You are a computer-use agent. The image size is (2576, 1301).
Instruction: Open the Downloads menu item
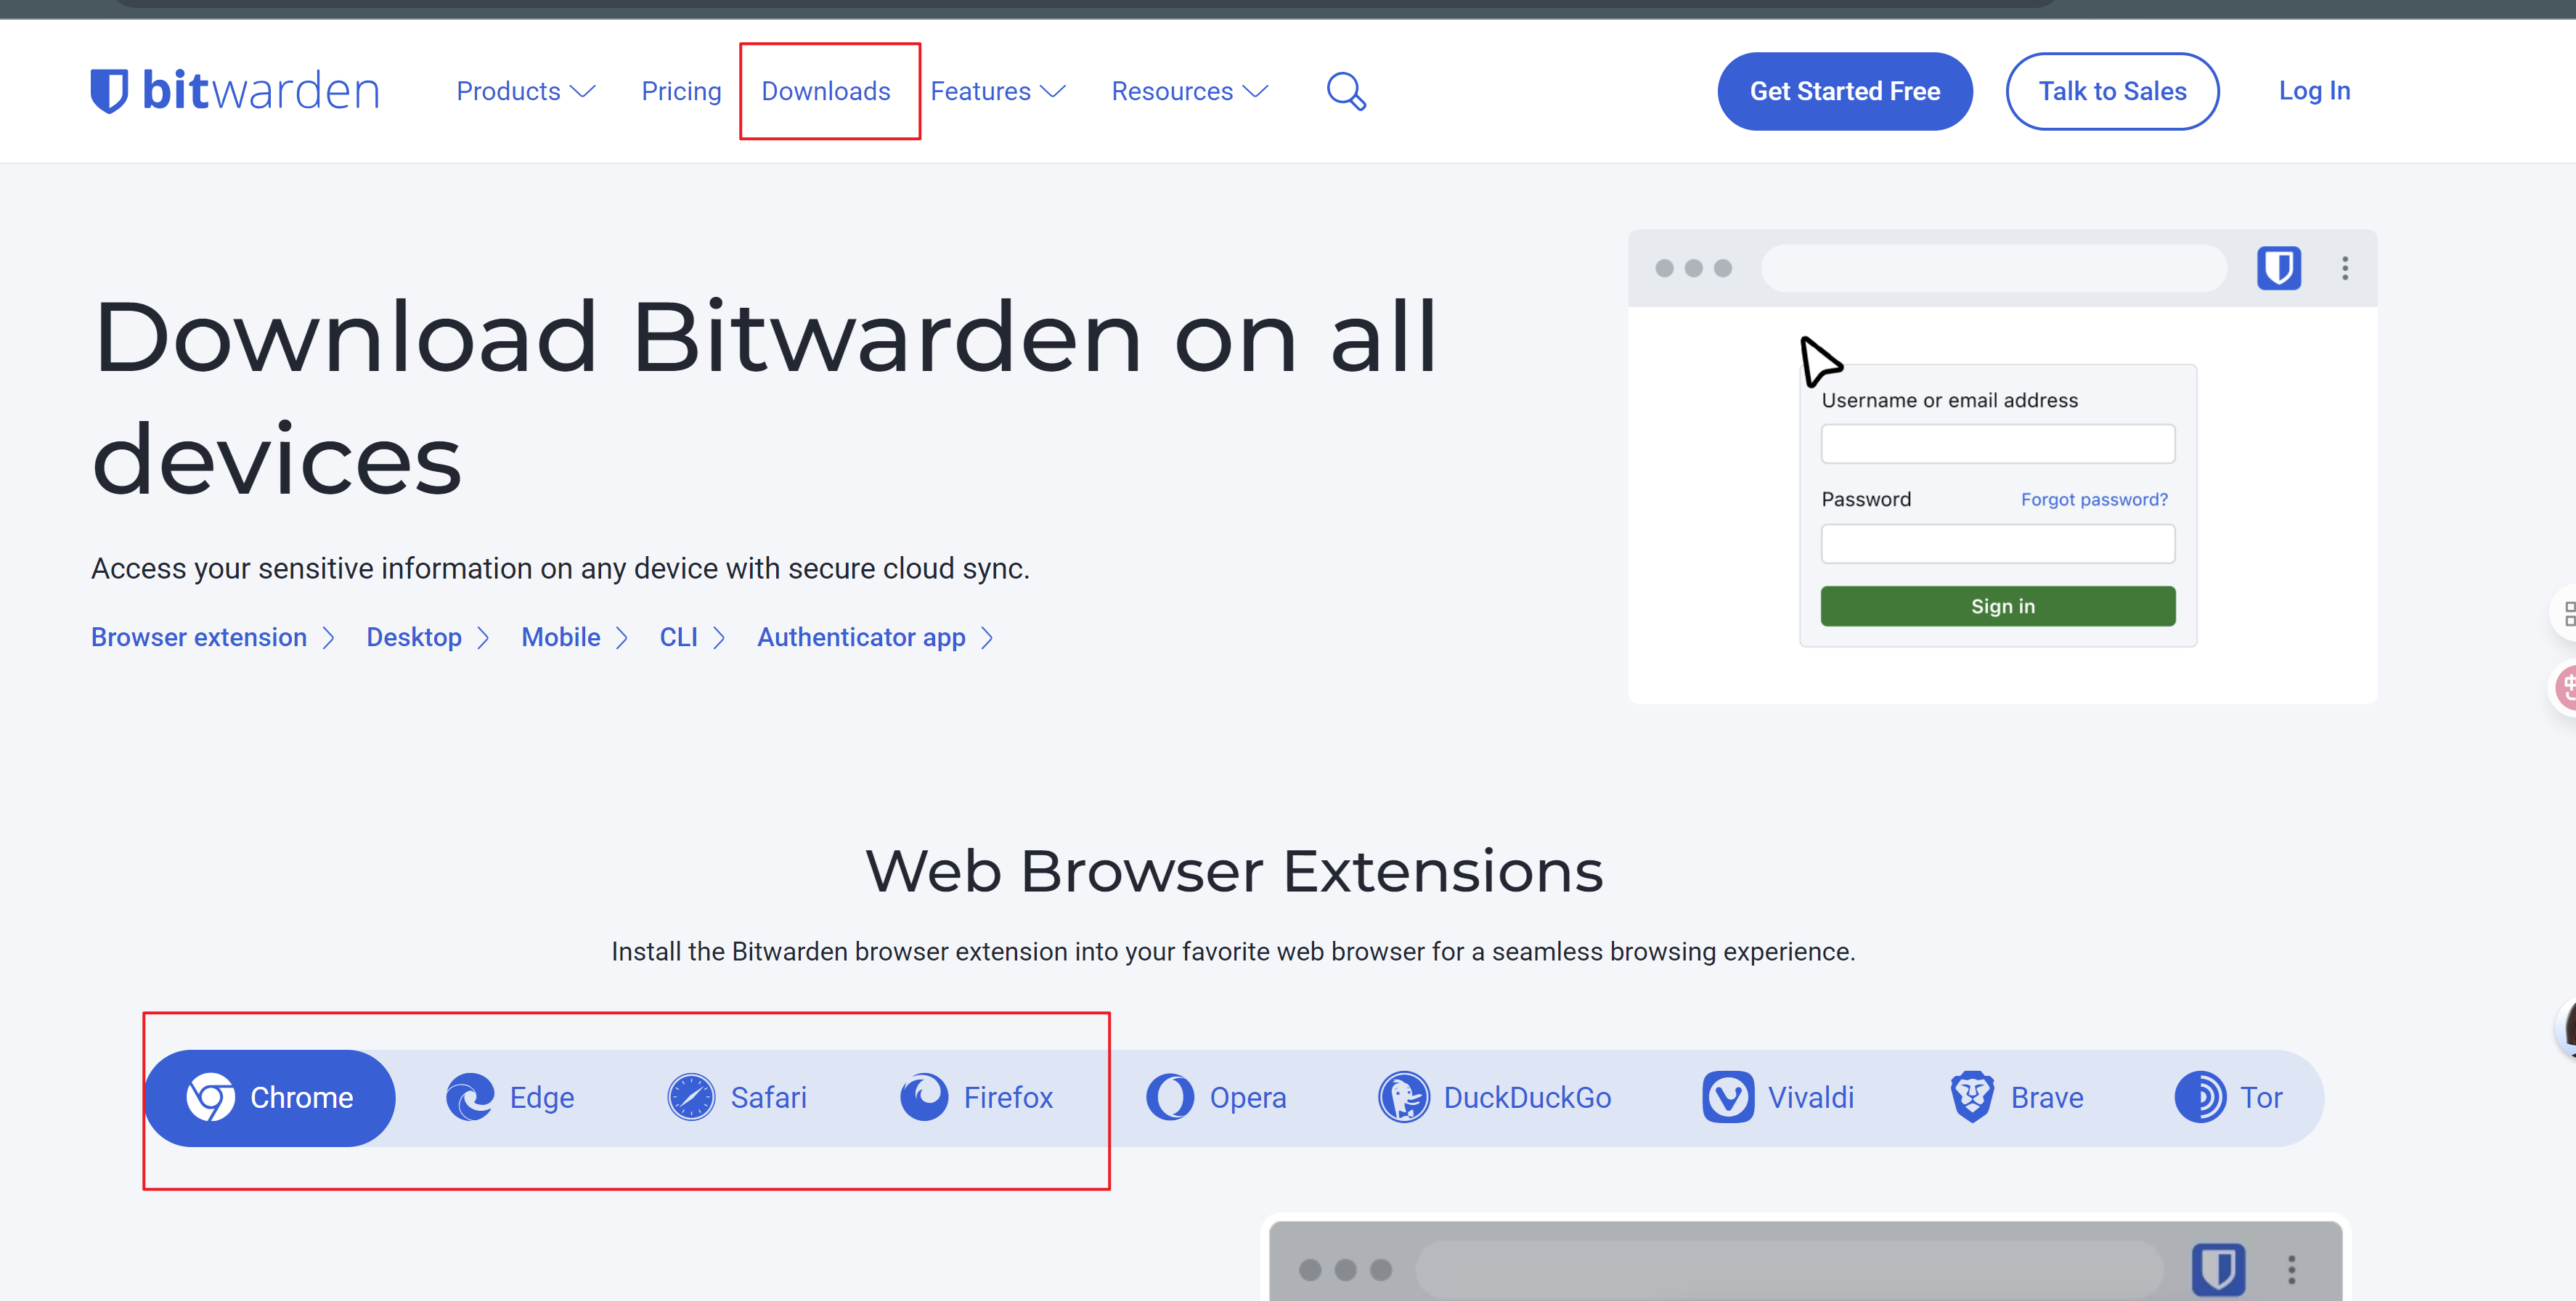coord(825,91)
